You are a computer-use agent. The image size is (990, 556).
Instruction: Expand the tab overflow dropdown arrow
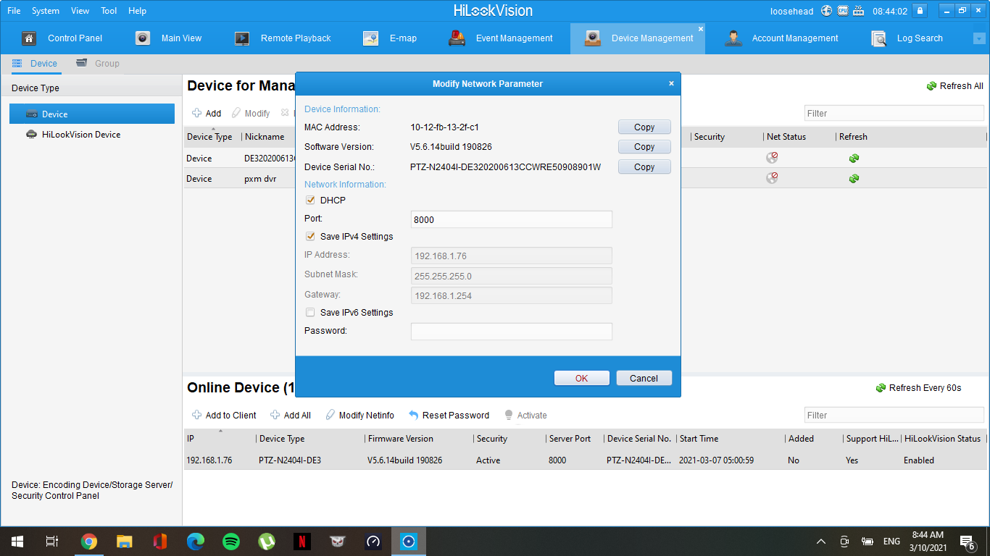point(979,38)
